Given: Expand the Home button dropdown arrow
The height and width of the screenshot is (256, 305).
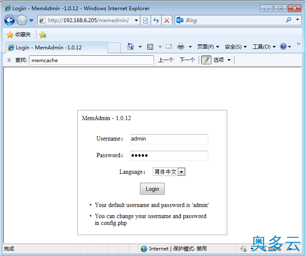Looking at the screenshot, I should tap(140, 47).
